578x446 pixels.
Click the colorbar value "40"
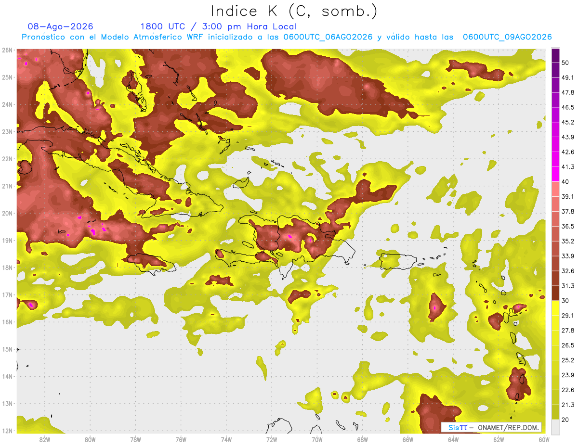point(565,181)
